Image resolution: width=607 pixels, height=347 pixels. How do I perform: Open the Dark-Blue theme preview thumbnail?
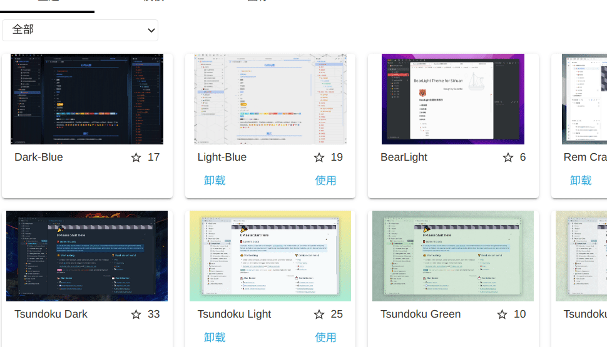(87, 99)
